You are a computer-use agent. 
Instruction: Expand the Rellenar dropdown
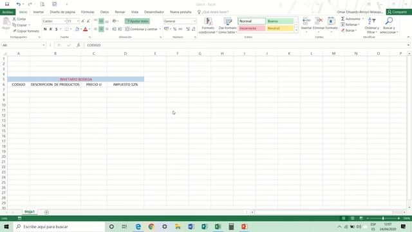(x=359, y=24)
